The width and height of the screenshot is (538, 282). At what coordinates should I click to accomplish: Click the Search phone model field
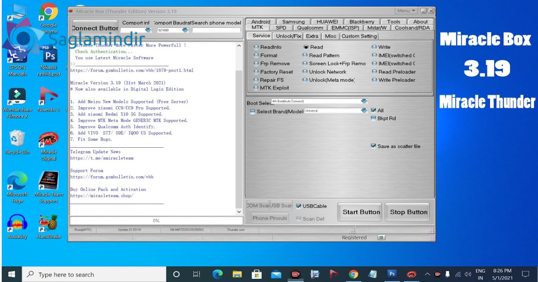pyautogui.click(x=216, y=30)
